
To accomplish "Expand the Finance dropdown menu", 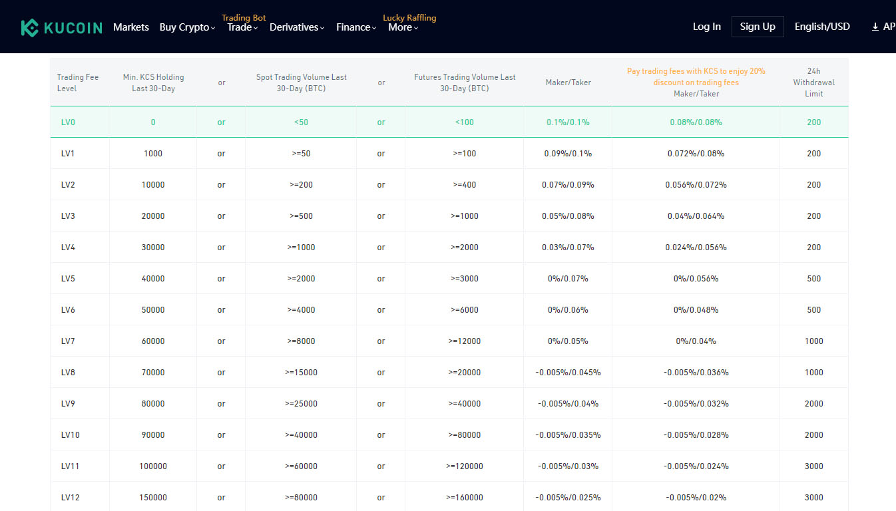I will 356,27.
